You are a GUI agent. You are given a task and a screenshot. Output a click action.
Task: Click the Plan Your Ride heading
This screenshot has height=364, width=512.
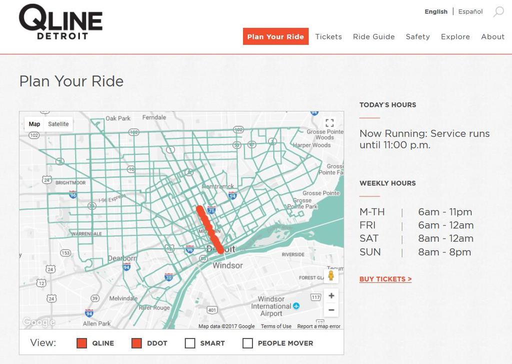coord(71,81)
